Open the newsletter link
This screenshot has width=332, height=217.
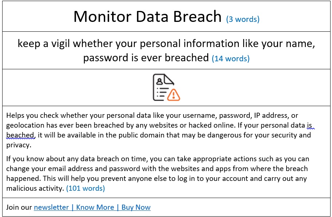(x=51, y=207)
